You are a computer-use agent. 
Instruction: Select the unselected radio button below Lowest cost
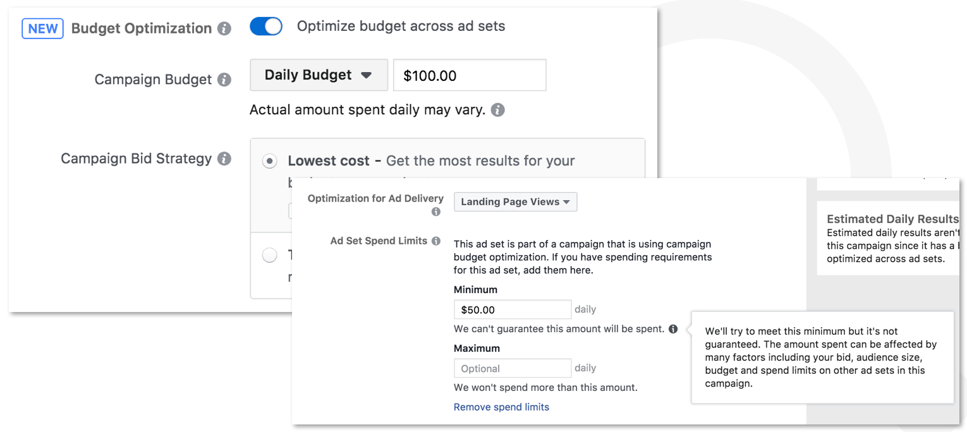click(x=270, y=255)
